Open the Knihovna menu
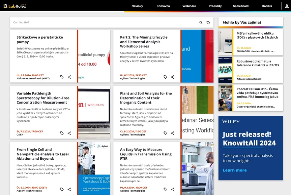The image size is (291, 195). 163,6
